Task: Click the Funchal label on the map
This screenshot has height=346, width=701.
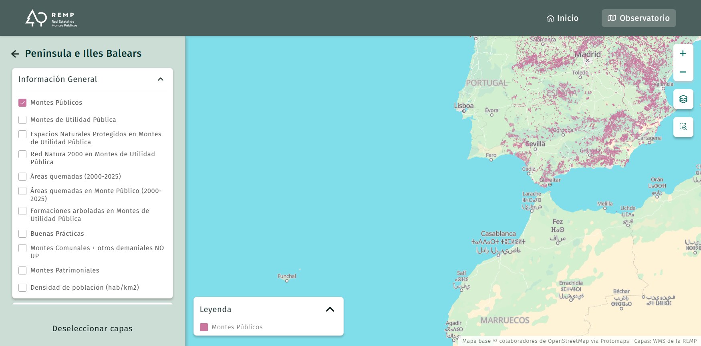Action: (x=287, y=276)
